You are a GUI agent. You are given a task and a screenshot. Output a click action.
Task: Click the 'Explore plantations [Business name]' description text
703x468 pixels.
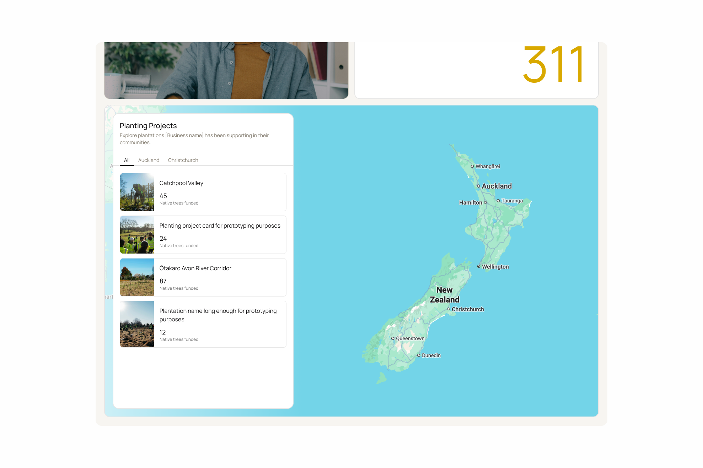[194, 139]
